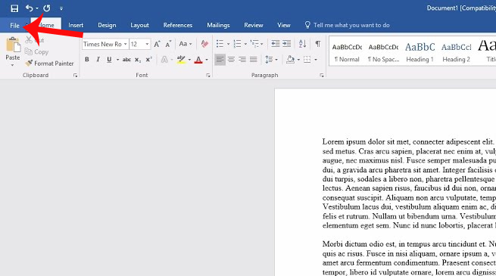Open the Change Case Aa menu
The width and height of the screenshot is (496, 276).
tap(186, 44)
